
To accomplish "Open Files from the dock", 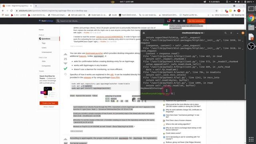I will [251, 27].
